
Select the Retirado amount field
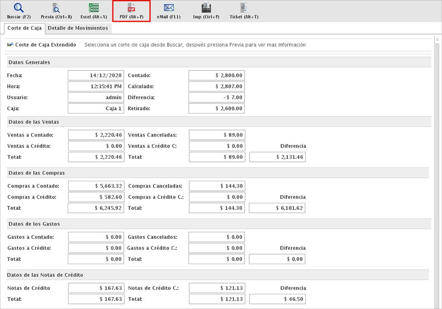[217, 109]
